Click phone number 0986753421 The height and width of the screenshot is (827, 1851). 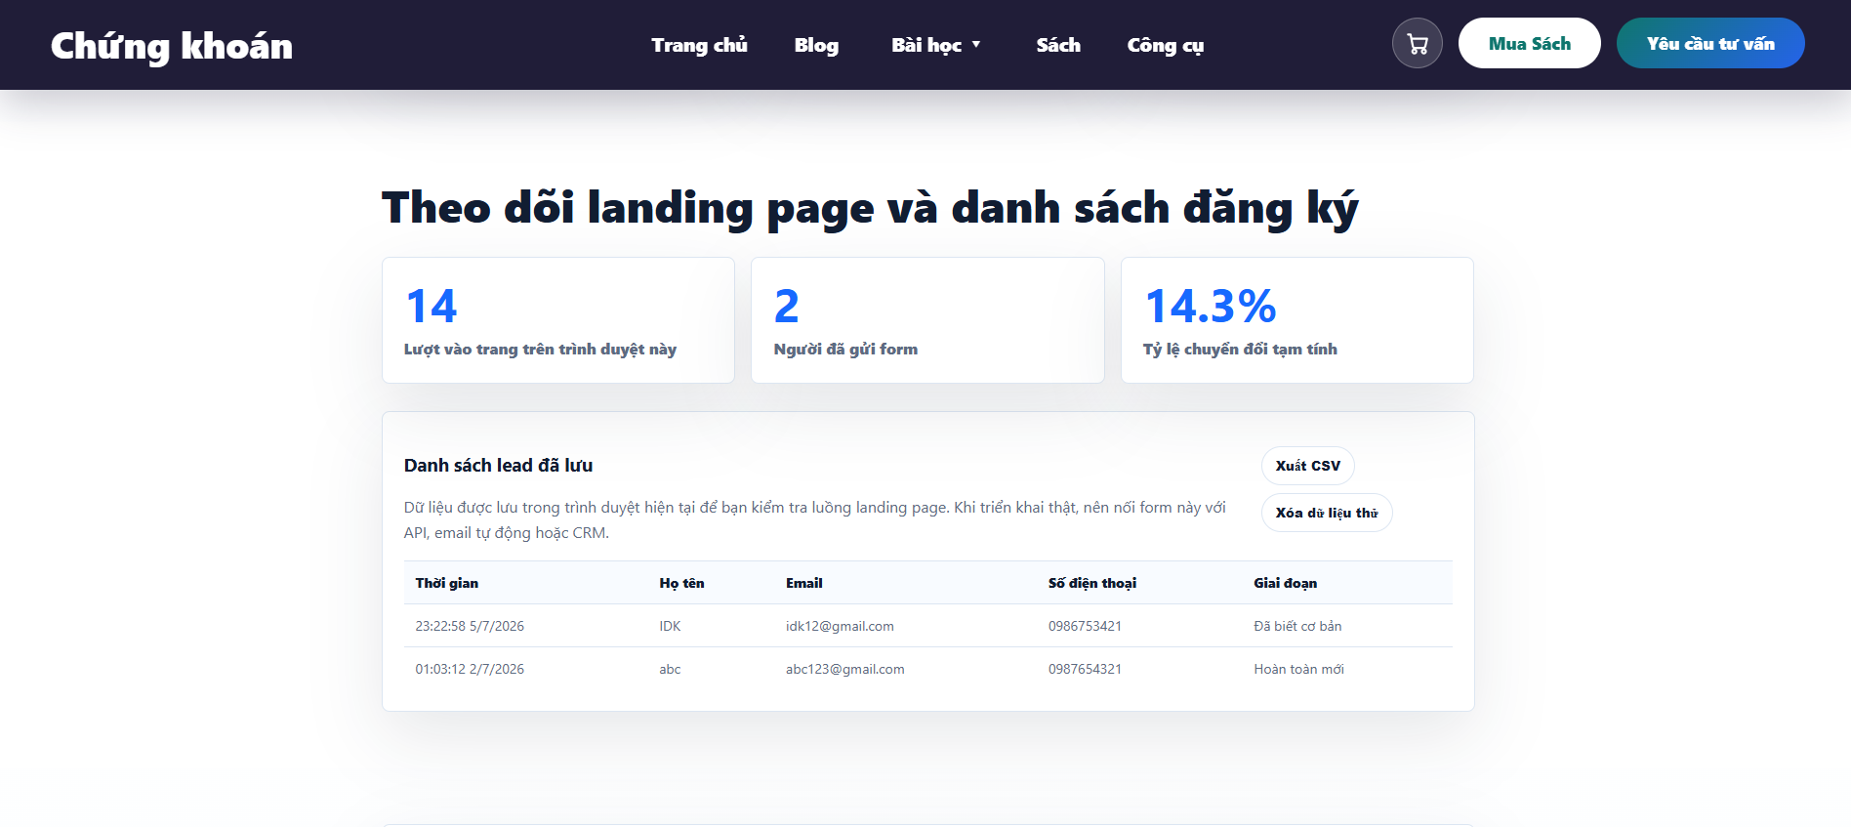pos(1085,626)
